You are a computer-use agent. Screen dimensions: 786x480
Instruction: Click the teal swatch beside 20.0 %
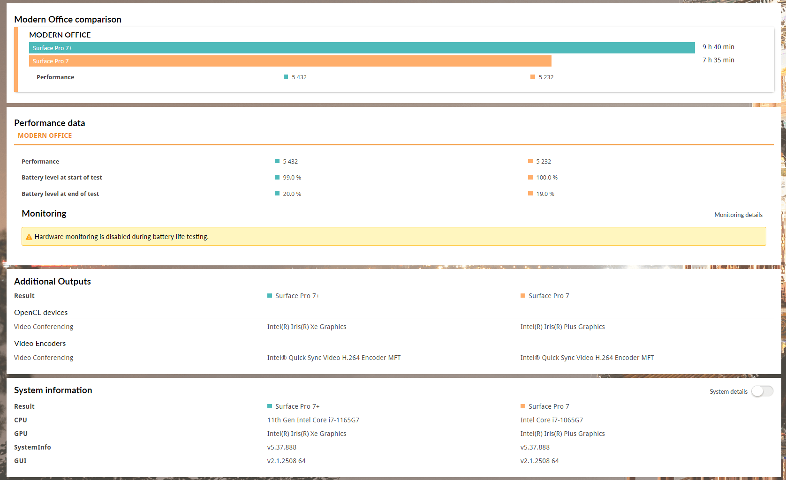pyautogui.click(x=277, y=193)
